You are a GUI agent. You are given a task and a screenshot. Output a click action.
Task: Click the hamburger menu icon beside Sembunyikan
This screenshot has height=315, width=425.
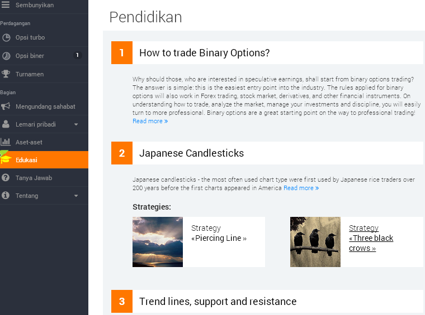coord(6,4)
